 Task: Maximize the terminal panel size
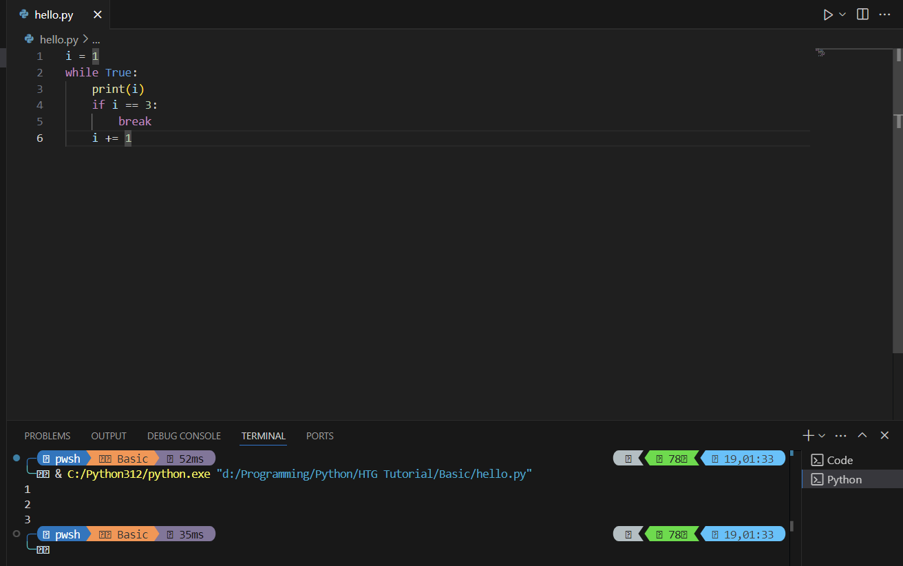[x=862, y=435]
